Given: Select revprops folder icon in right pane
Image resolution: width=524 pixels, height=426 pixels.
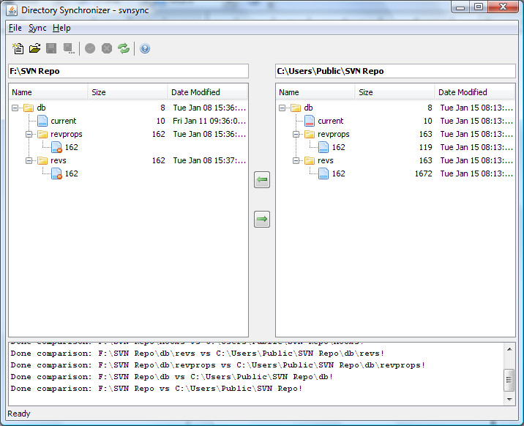Looking at the screenshot, I should point(310,134).
